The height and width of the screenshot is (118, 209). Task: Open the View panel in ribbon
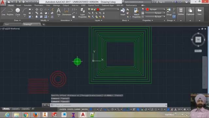[200, 12]
